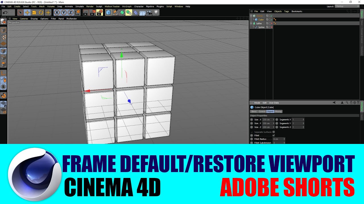Activate the Move tool
Viewport: 364px width, 204px height.
click(x=27, y=12)
